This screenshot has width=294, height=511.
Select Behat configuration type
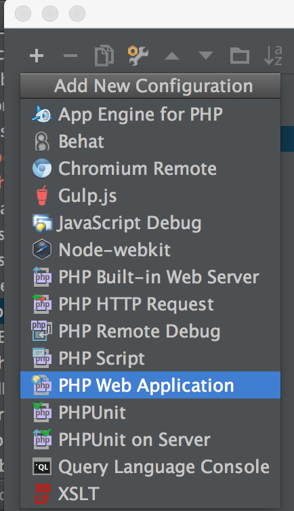click(150, 142)
